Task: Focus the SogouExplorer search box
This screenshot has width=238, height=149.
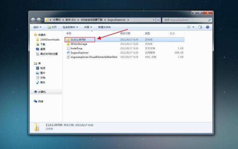Action: [187, 20]
